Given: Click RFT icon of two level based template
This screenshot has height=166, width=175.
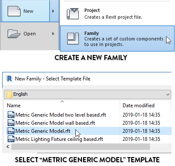Looking at the screenshot, I should coord(11,114).
